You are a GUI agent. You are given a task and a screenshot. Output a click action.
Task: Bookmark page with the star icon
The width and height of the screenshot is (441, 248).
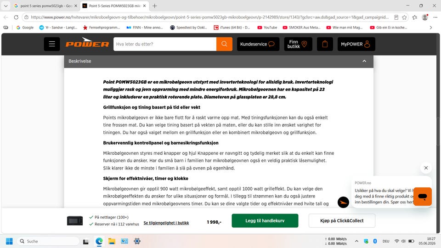(404, 17)
